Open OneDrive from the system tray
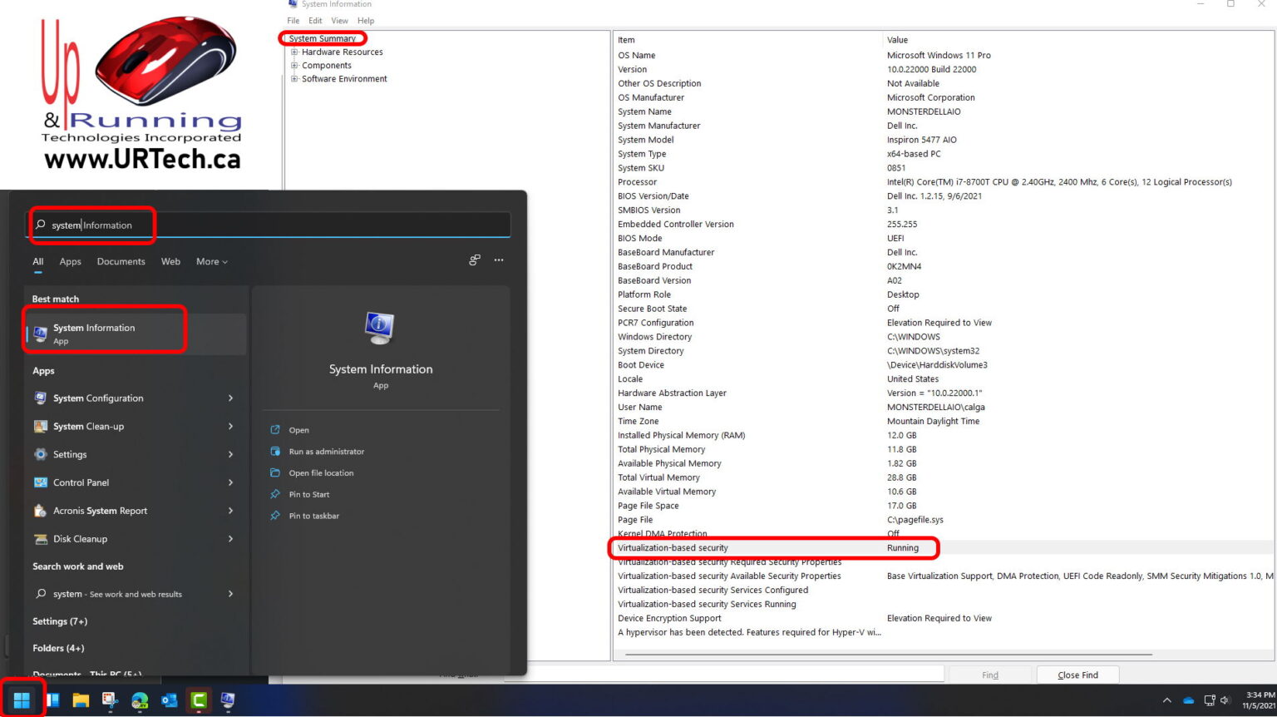Image resolution: width=1277 pixels, height=717 pixels. pos(1191,700)
